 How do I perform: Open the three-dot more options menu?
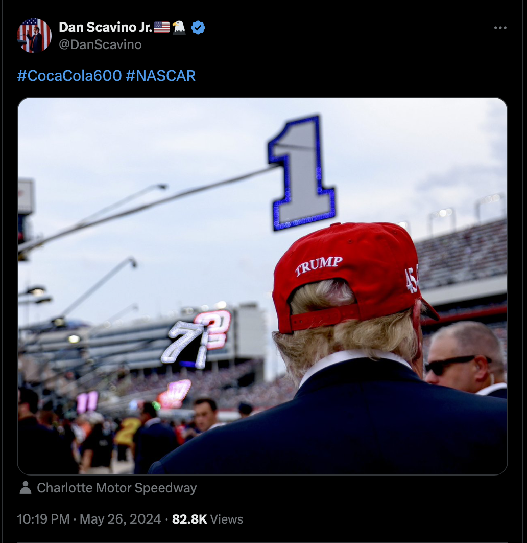click(500, 28)
